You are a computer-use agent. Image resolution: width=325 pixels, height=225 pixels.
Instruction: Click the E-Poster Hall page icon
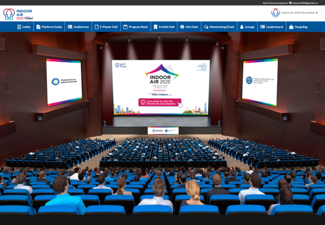(x=97, y=27)
